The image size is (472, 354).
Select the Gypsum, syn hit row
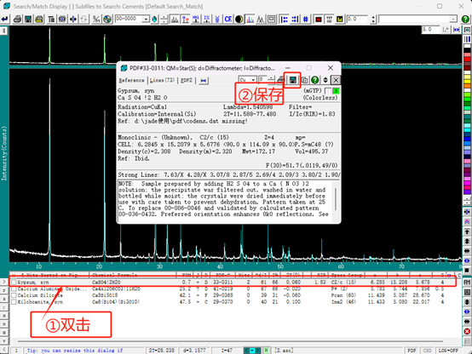tap(233, 282)
